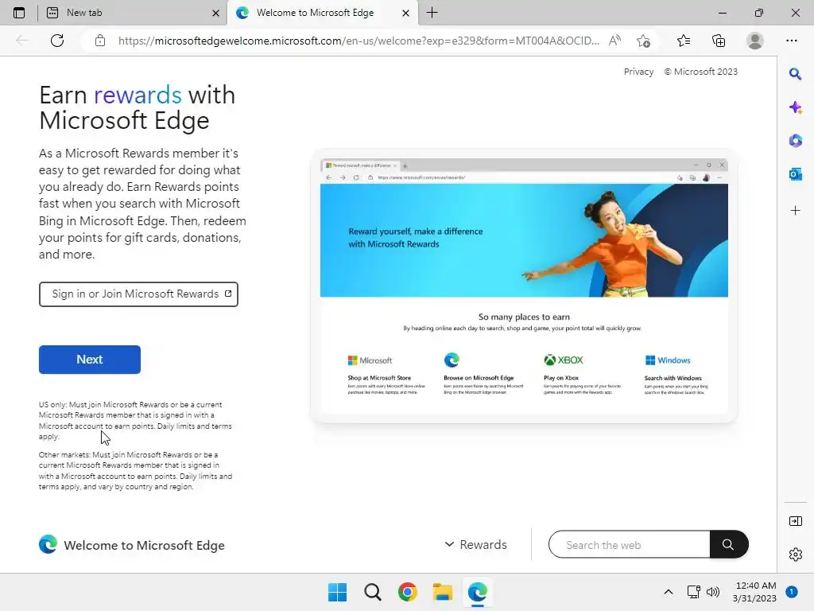Screen dimensions: 814x611
Task: Open network status tray icon
Action: 693,592
